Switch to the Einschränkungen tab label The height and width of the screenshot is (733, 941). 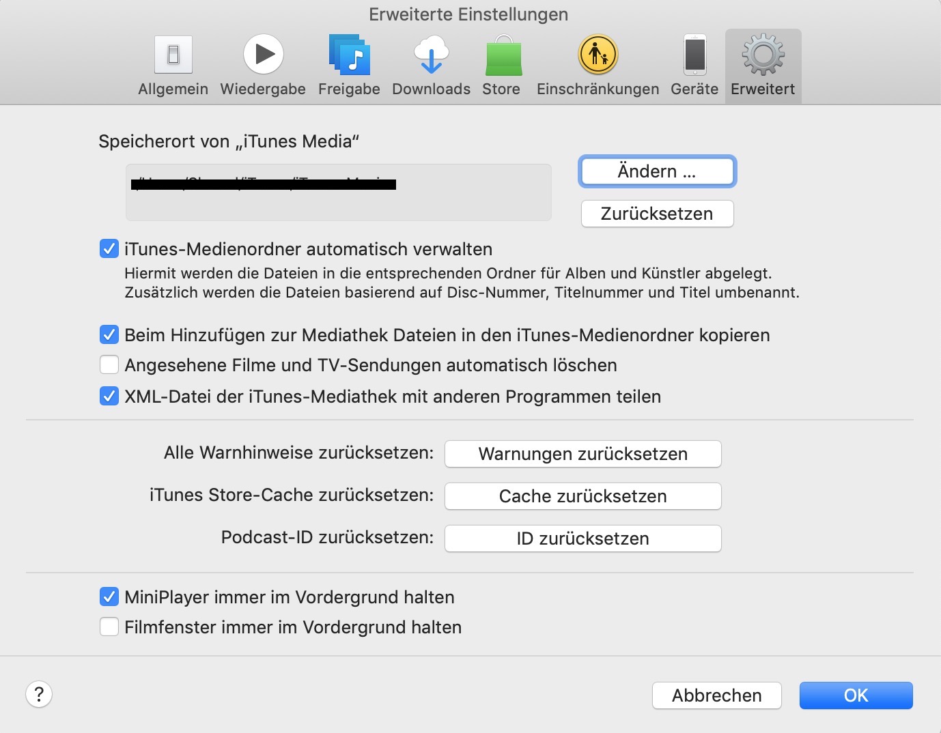tap(598, 89)
